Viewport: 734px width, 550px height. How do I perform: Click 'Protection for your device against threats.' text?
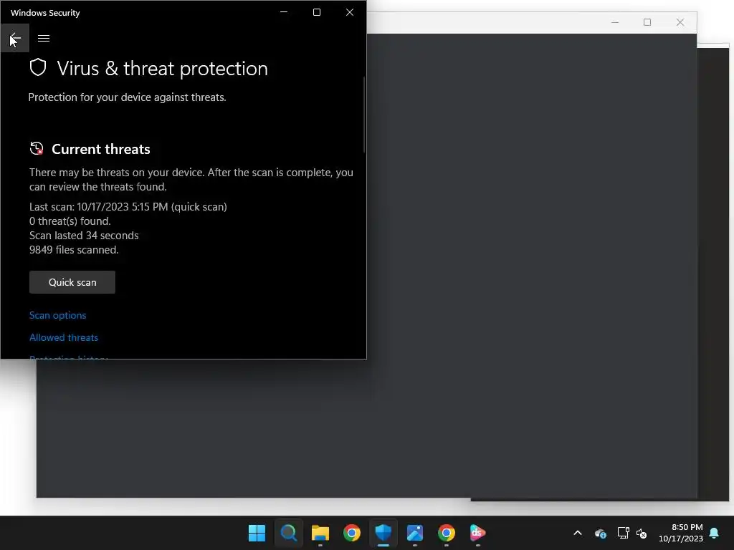pyautogui.click(x=128, y=97)
